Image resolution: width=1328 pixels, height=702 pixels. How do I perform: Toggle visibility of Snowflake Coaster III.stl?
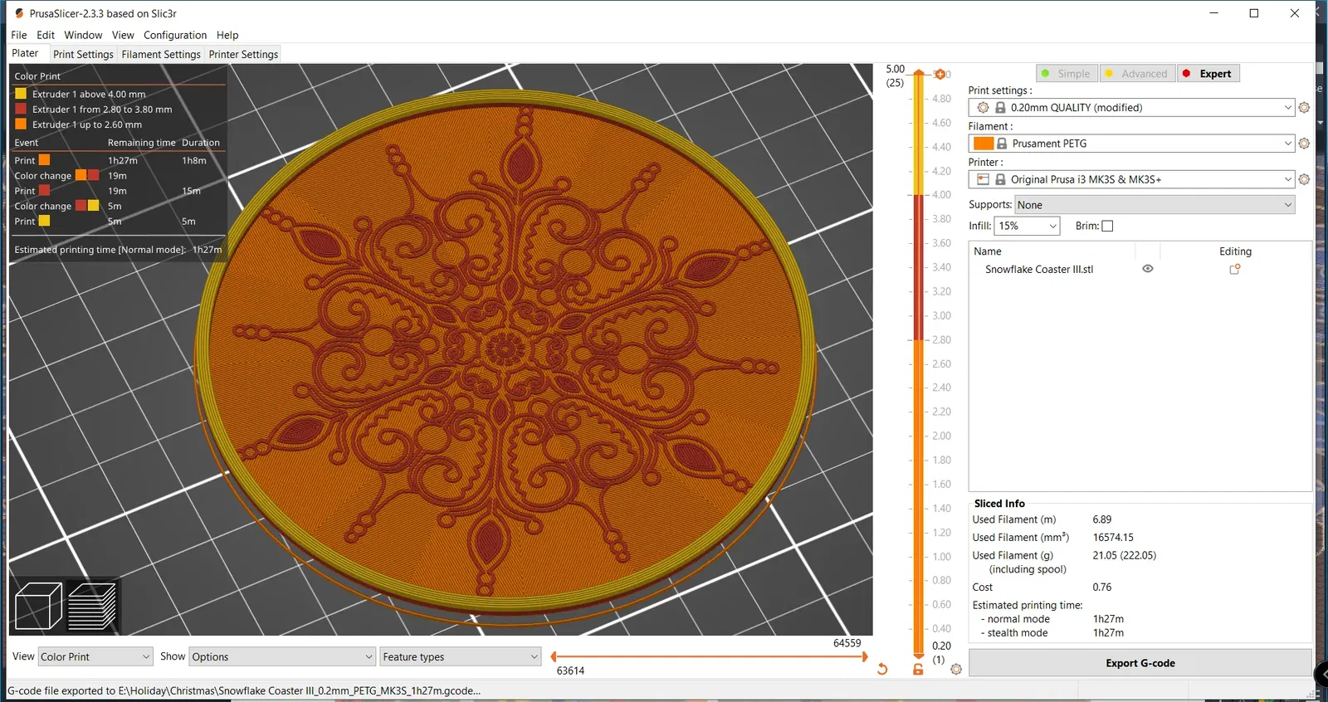pos(1148,269)
